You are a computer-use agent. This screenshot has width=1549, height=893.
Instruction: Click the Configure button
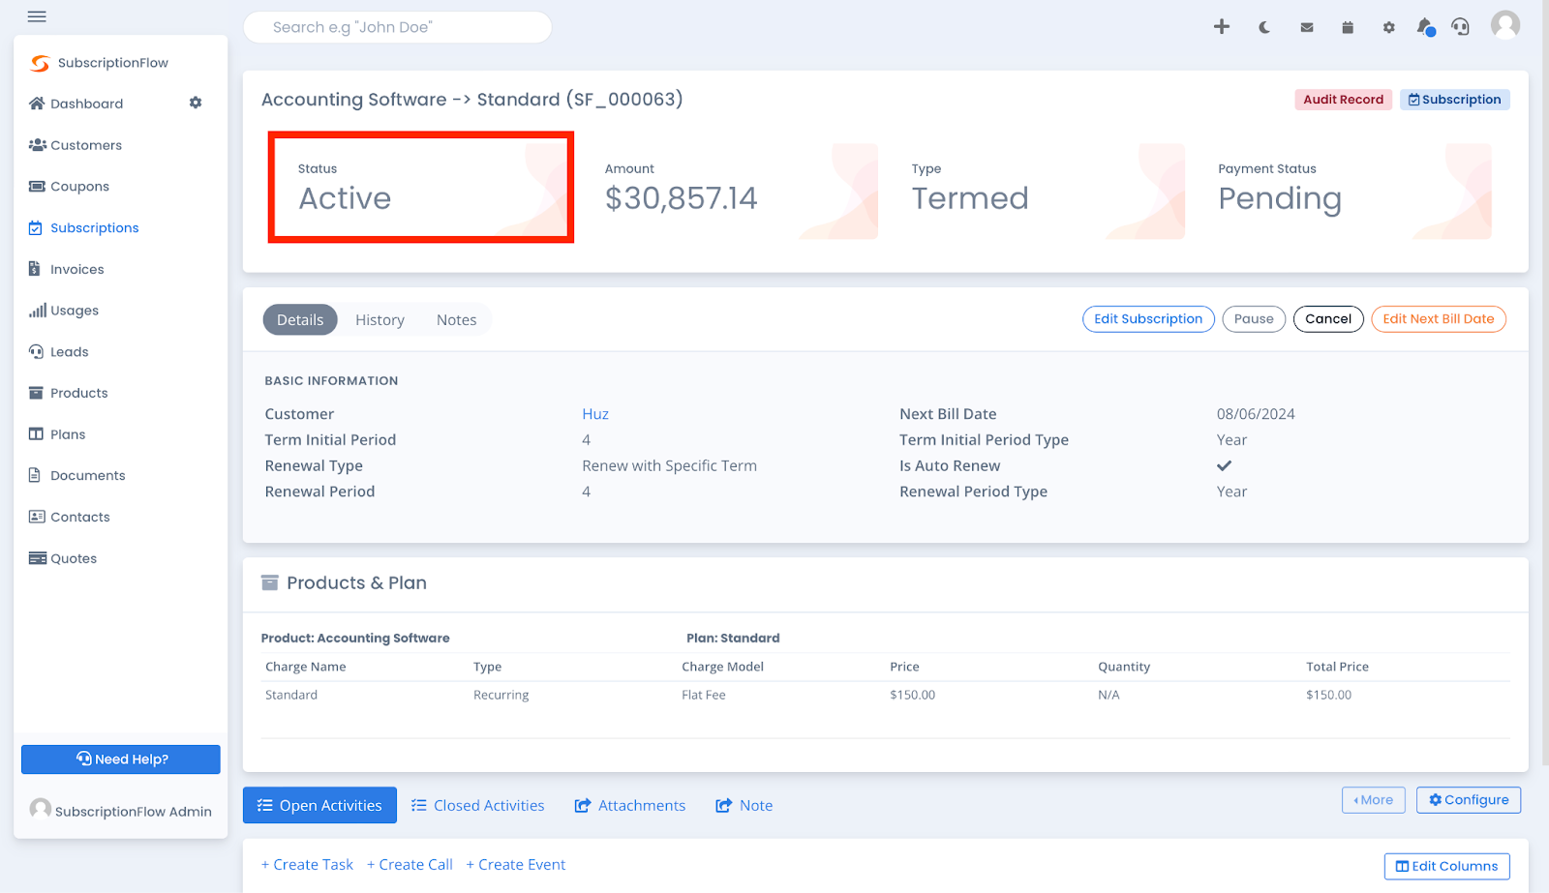click(x=1469, y=800)
